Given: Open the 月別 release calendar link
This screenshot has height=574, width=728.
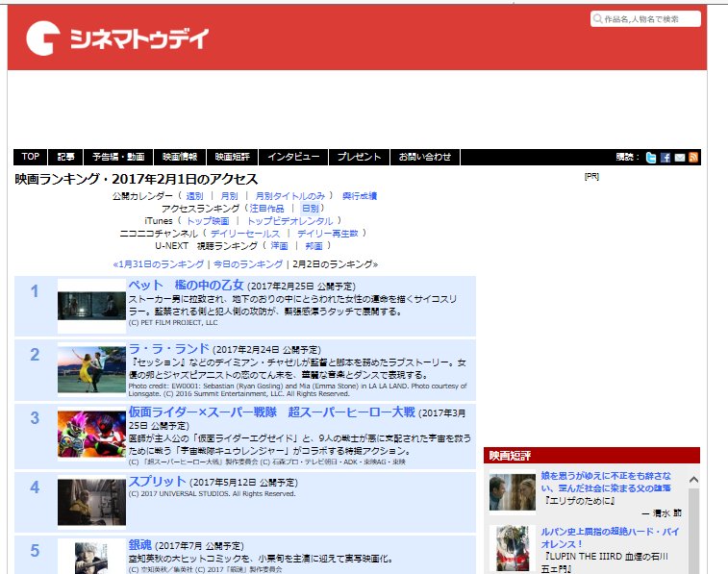Looking at the screenshot, I should point(229,196).
